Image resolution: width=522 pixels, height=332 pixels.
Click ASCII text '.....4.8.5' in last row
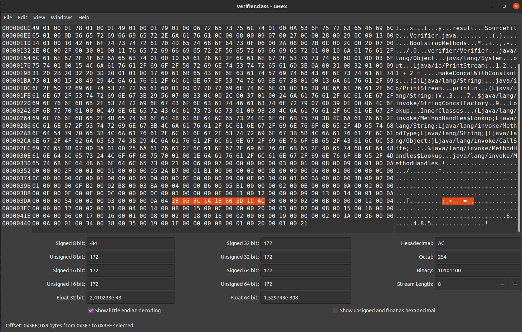(x=413, y=224)
